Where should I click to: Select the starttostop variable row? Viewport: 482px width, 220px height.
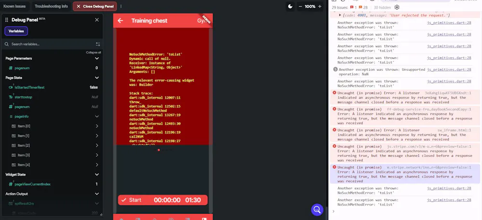pos(52,97)
